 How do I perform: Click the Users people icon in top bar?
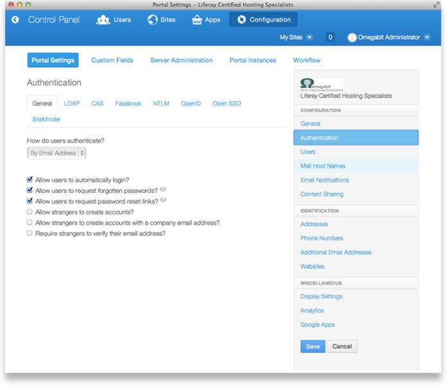tap(103, 20)
